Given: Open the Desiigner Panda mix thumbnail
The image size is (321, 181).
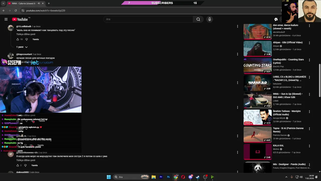Looking at the screenshot, I should pos(258,167).
